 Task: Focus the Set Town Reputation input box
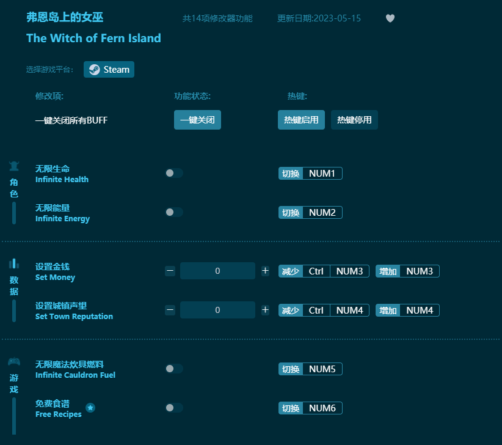point(217,310)
